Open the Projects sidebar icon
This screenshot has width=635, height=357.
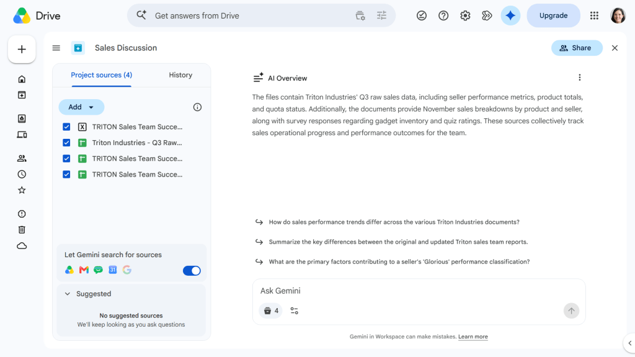tap(22, 95)
